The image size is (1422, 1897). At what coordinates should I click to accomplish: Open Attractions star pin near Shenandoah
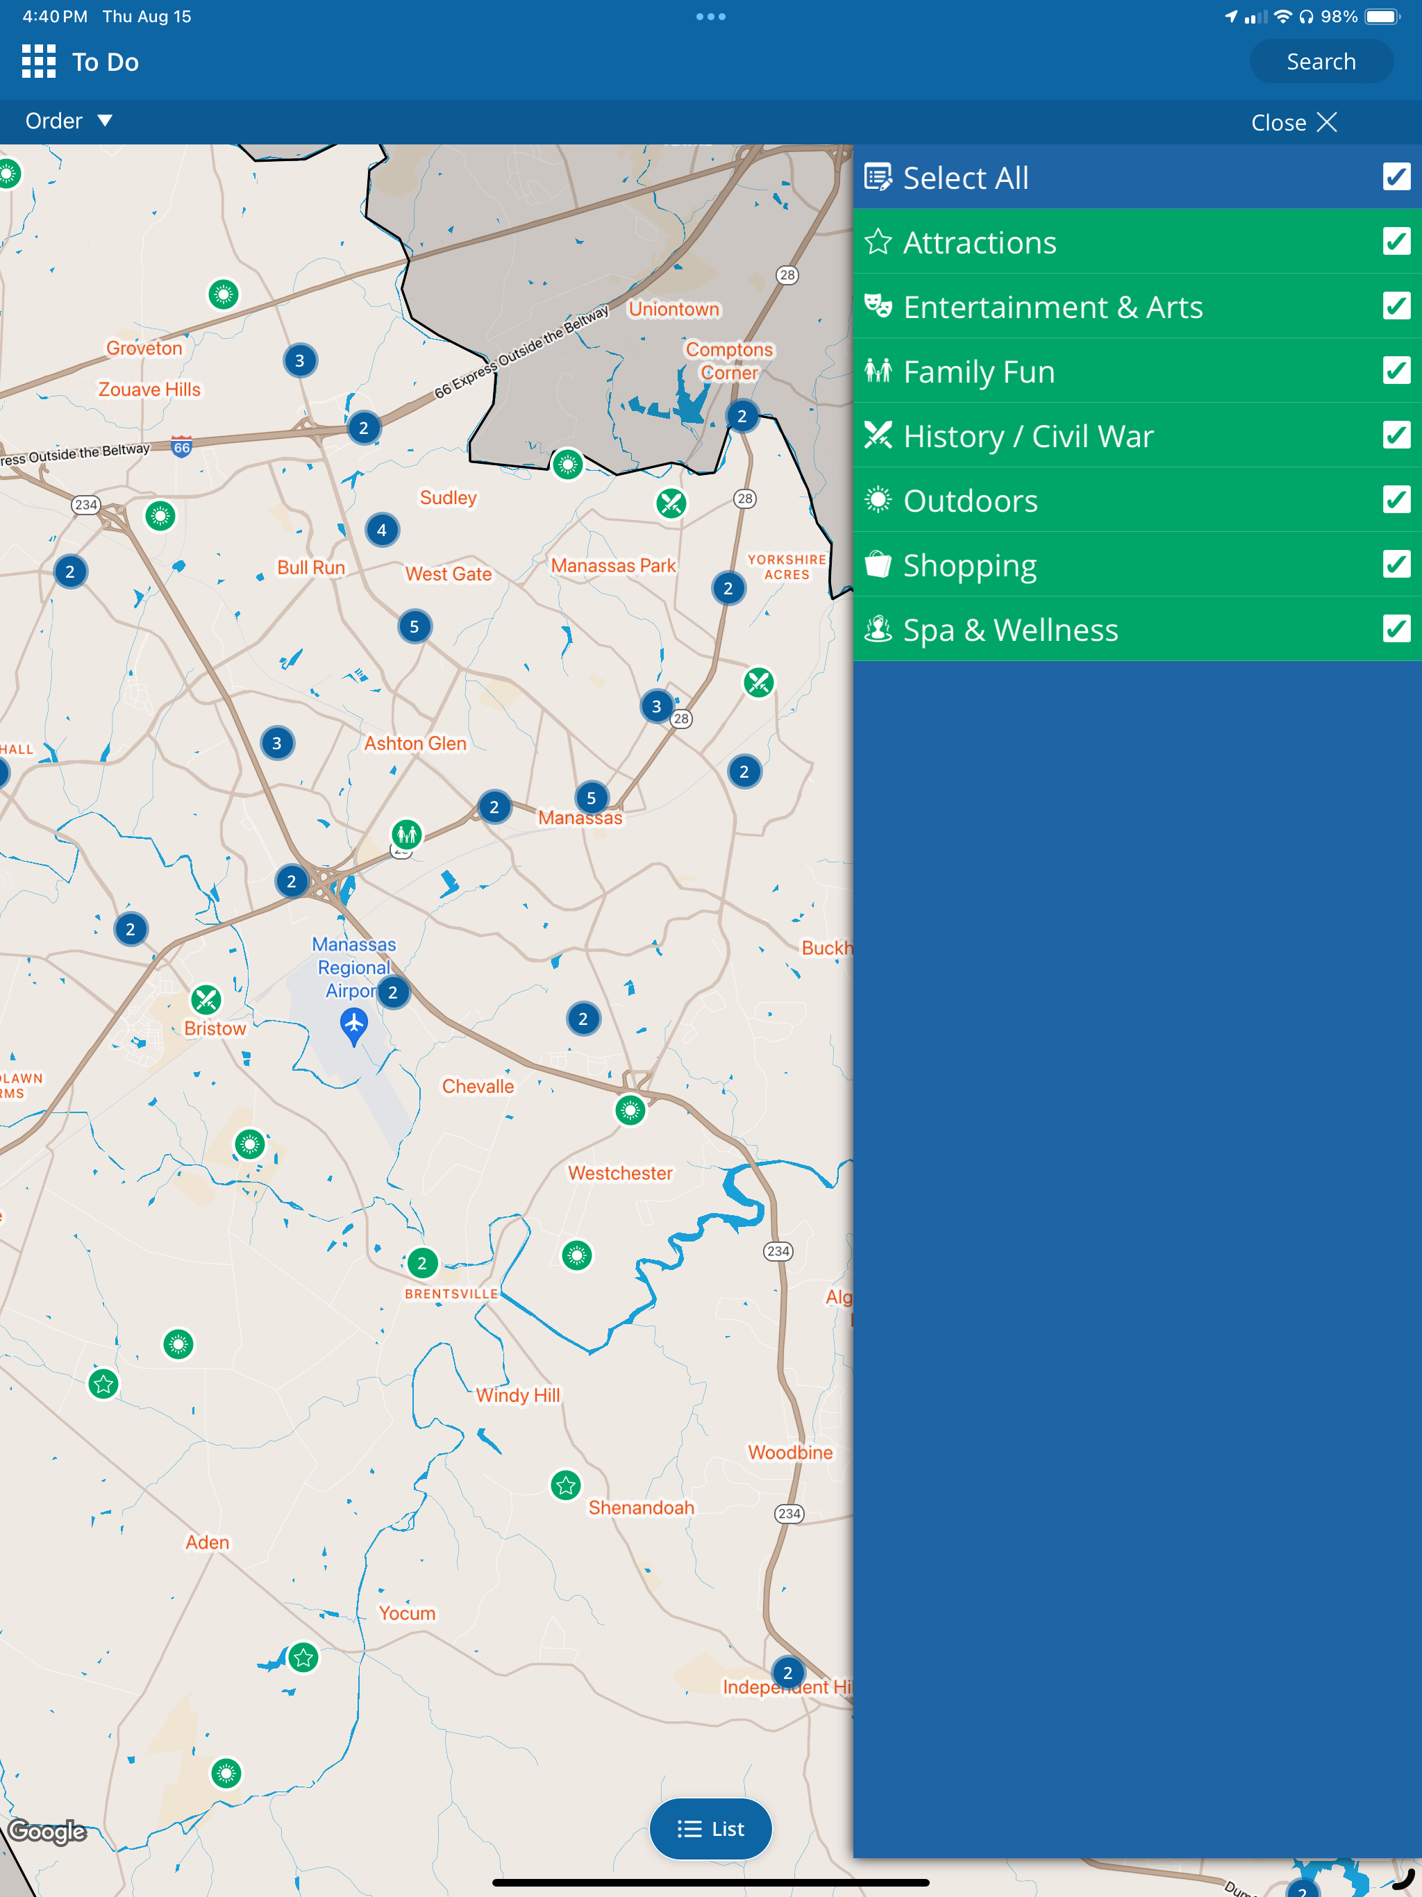(x=565, y=1485)
